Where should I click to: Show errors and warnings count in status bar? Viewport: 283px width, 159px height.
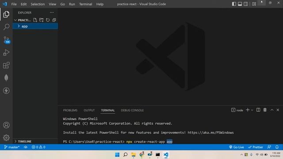tap(38, 147)
